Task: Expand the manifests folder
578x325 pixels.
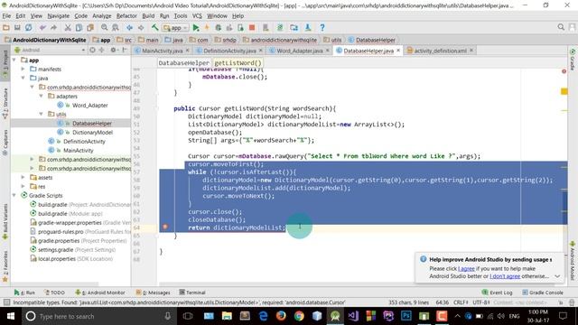Action: tap(23, 69)
